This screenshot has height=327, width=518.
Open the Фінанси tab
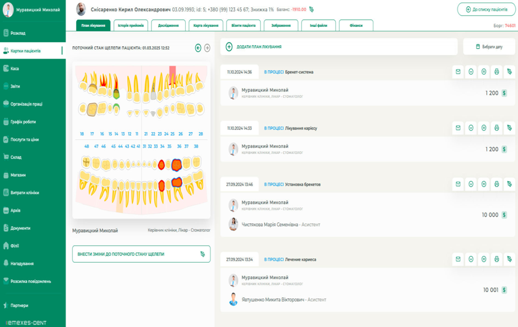pyautogui.click(x=356, y=25)
